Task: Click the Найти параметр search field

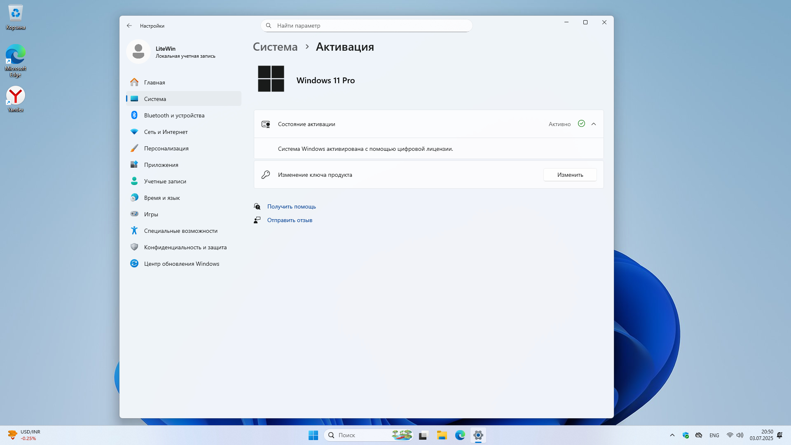Action: (x=367, y=26)
